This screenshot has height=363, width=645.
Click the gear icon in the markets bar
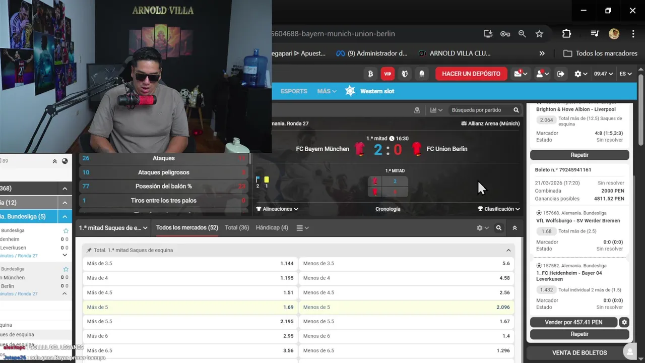482,228
